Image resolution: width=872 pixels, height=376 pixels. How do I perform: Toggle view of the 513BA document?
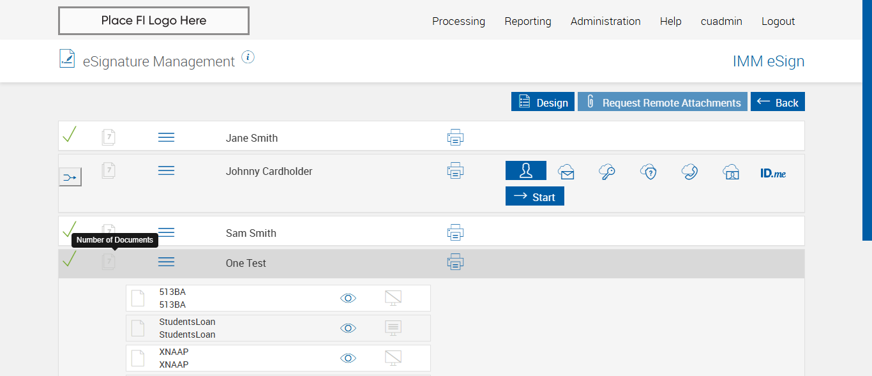click(348, 298)
